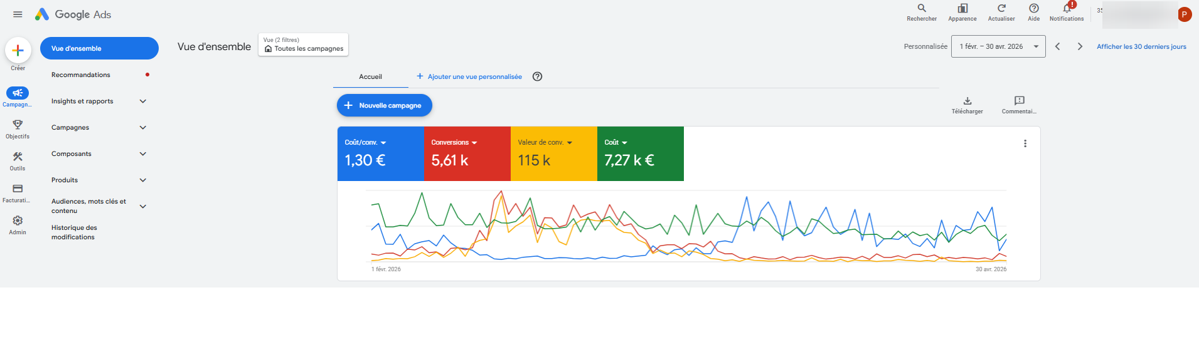Select the green Coût value tile
Viewport: 1199px width, 337px height.
tap(641, 154)
